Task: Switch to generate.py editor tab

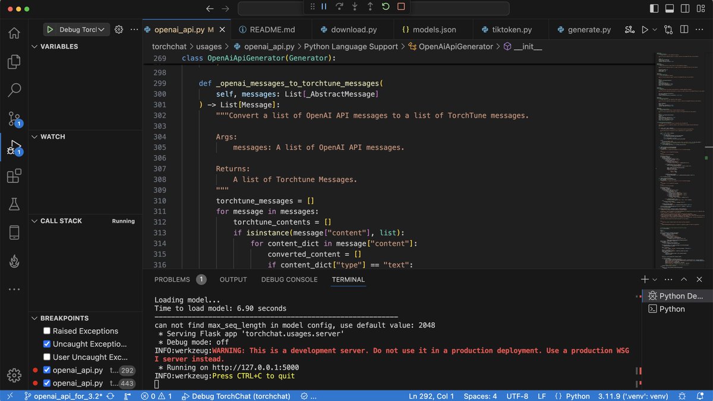Action: pyautogui.click(x=584, y=30)
